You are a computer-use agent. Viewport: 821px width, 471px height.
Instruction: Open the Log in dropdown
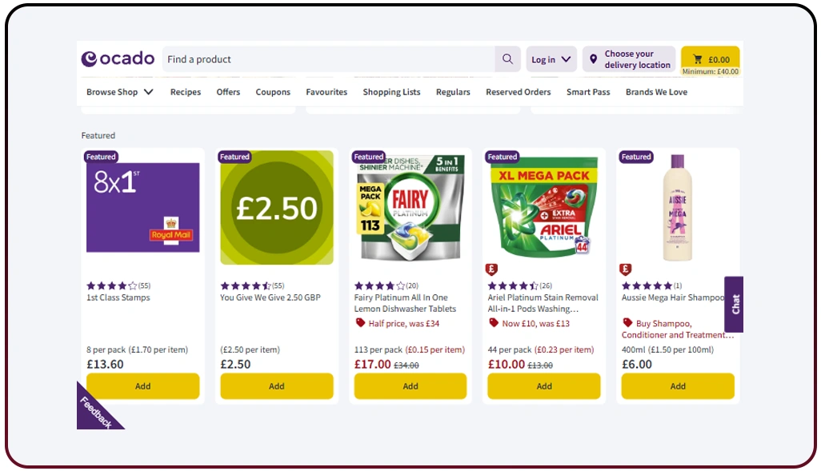[550, 58]
